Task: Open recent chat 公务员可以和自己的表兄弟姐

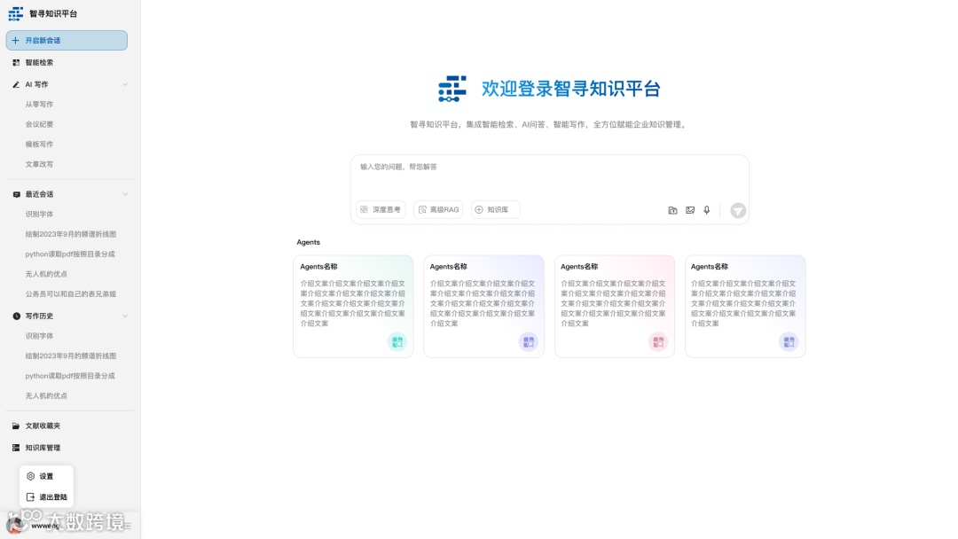Action: [x=70, y=293]
